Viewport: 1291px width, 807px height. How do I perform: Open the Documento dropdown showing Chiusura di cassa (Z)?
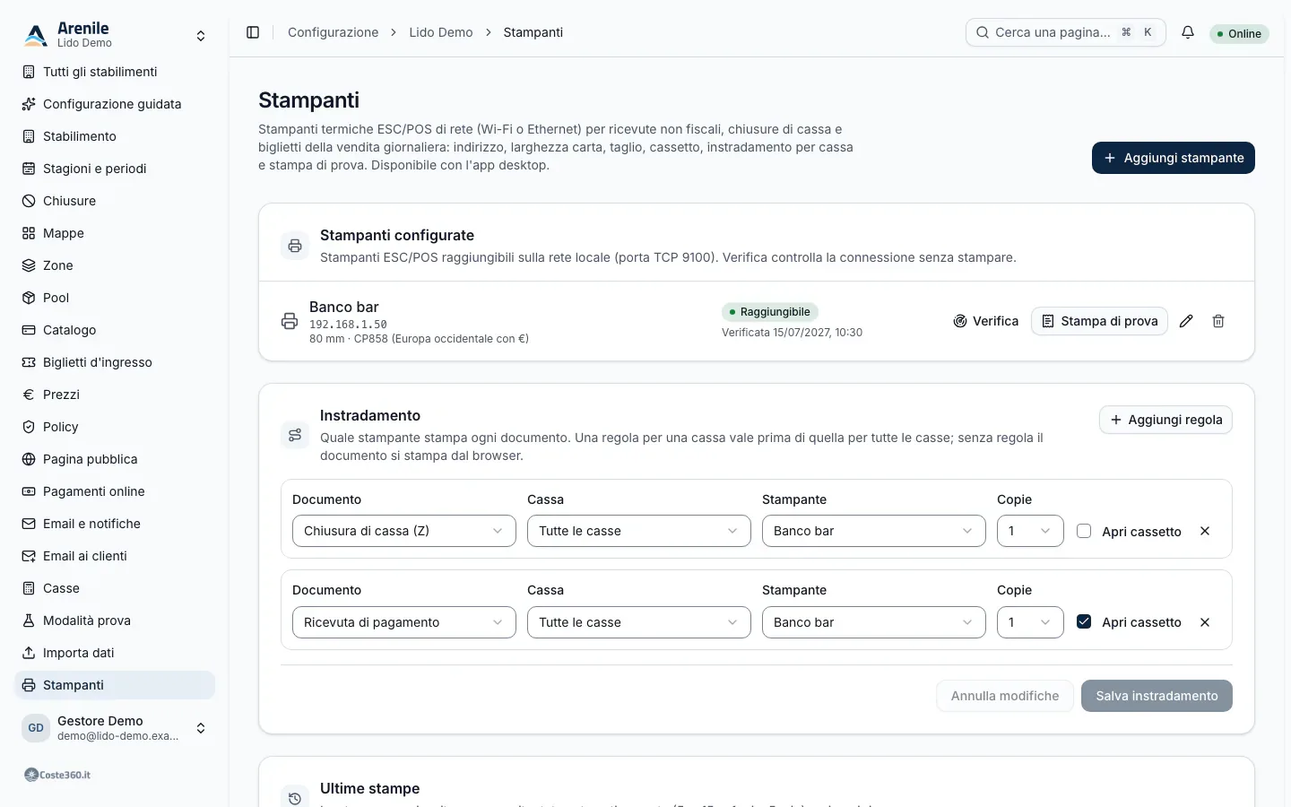404,531
